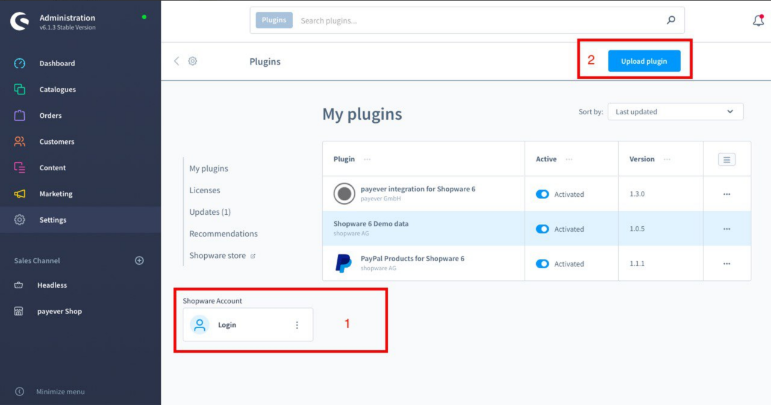Click the Shopware 6 Demo data name
Viewport: 771px width, 405px height.
pyautogui.click(x=371, y=224)
